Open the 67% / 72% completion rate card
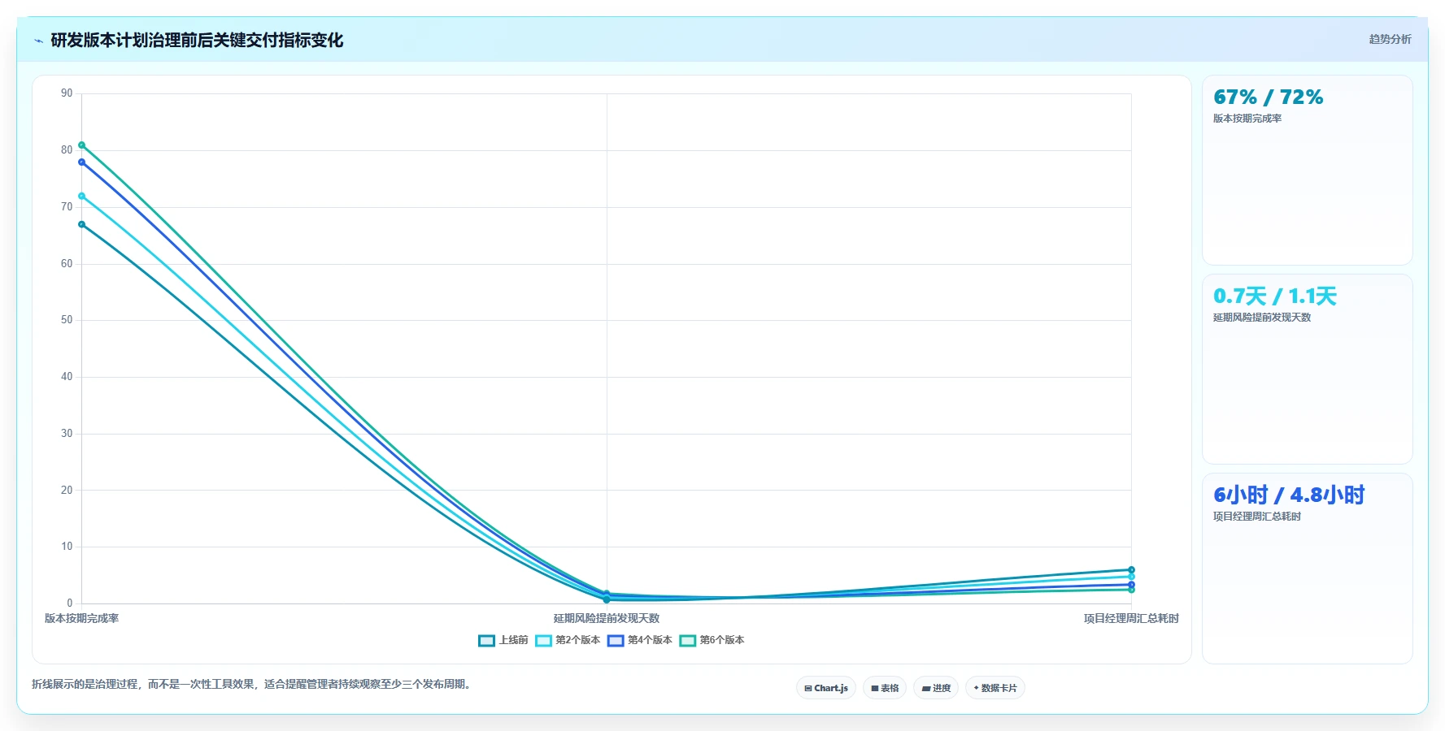The width and height of the screenshot is (1445, 731). (x=1308, y=171)
